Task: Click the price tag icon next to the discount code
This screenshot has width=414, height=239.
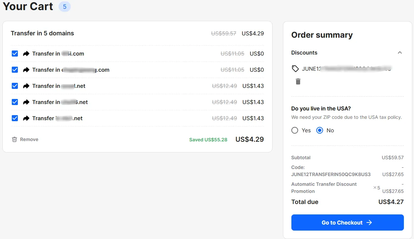Action: point(295,69)
